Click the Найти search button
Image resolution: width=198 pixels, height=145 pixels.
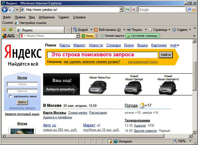(166, 55)
